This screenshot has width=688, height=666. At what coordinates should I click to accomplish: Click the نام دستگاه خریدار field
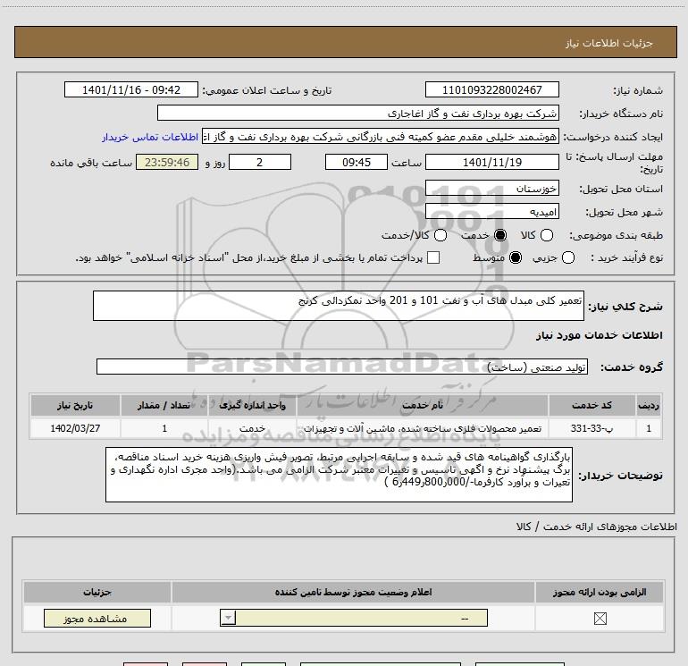[x=358, y=114]
